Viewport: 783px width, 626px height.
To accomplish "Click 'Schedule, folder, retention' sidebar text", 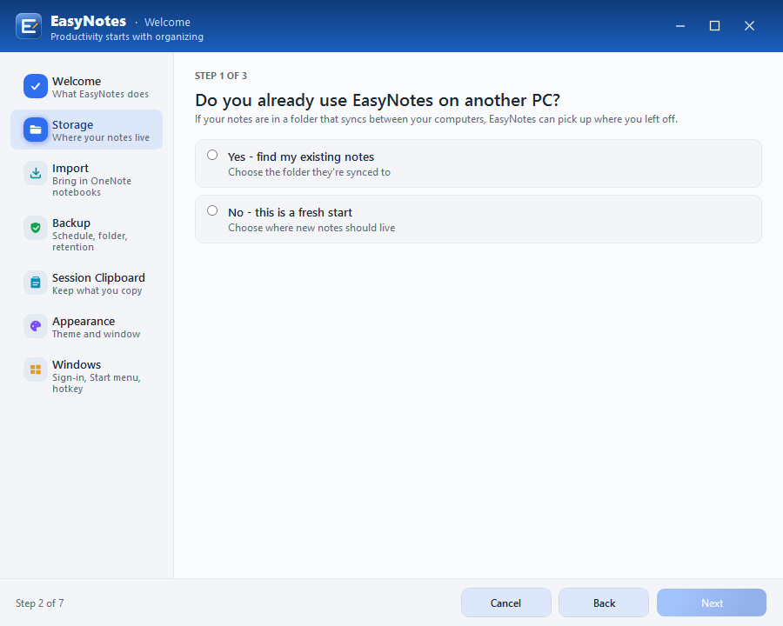I will (90, 241).
